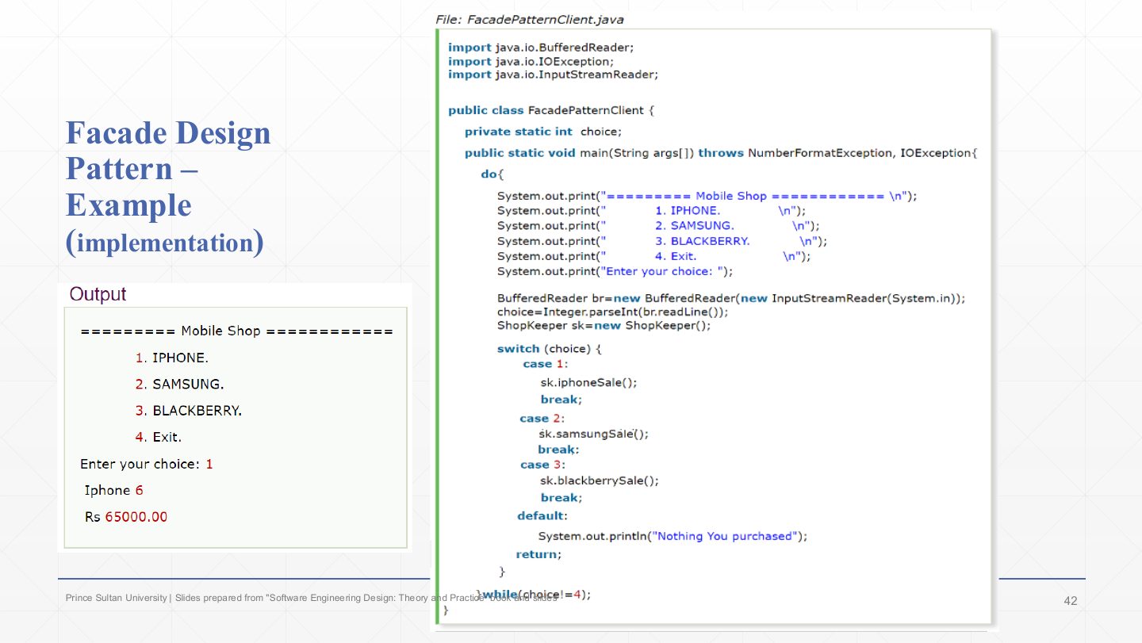Screen dimensions: 1142x643
Task: Click the 'BufferedReader br=new BufferedReader' line
Action: [731, 298]
